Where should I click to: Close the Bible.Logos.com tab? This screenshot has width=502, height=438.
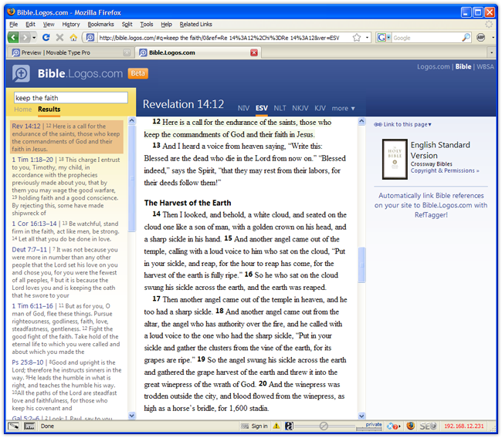pos(254,52)
